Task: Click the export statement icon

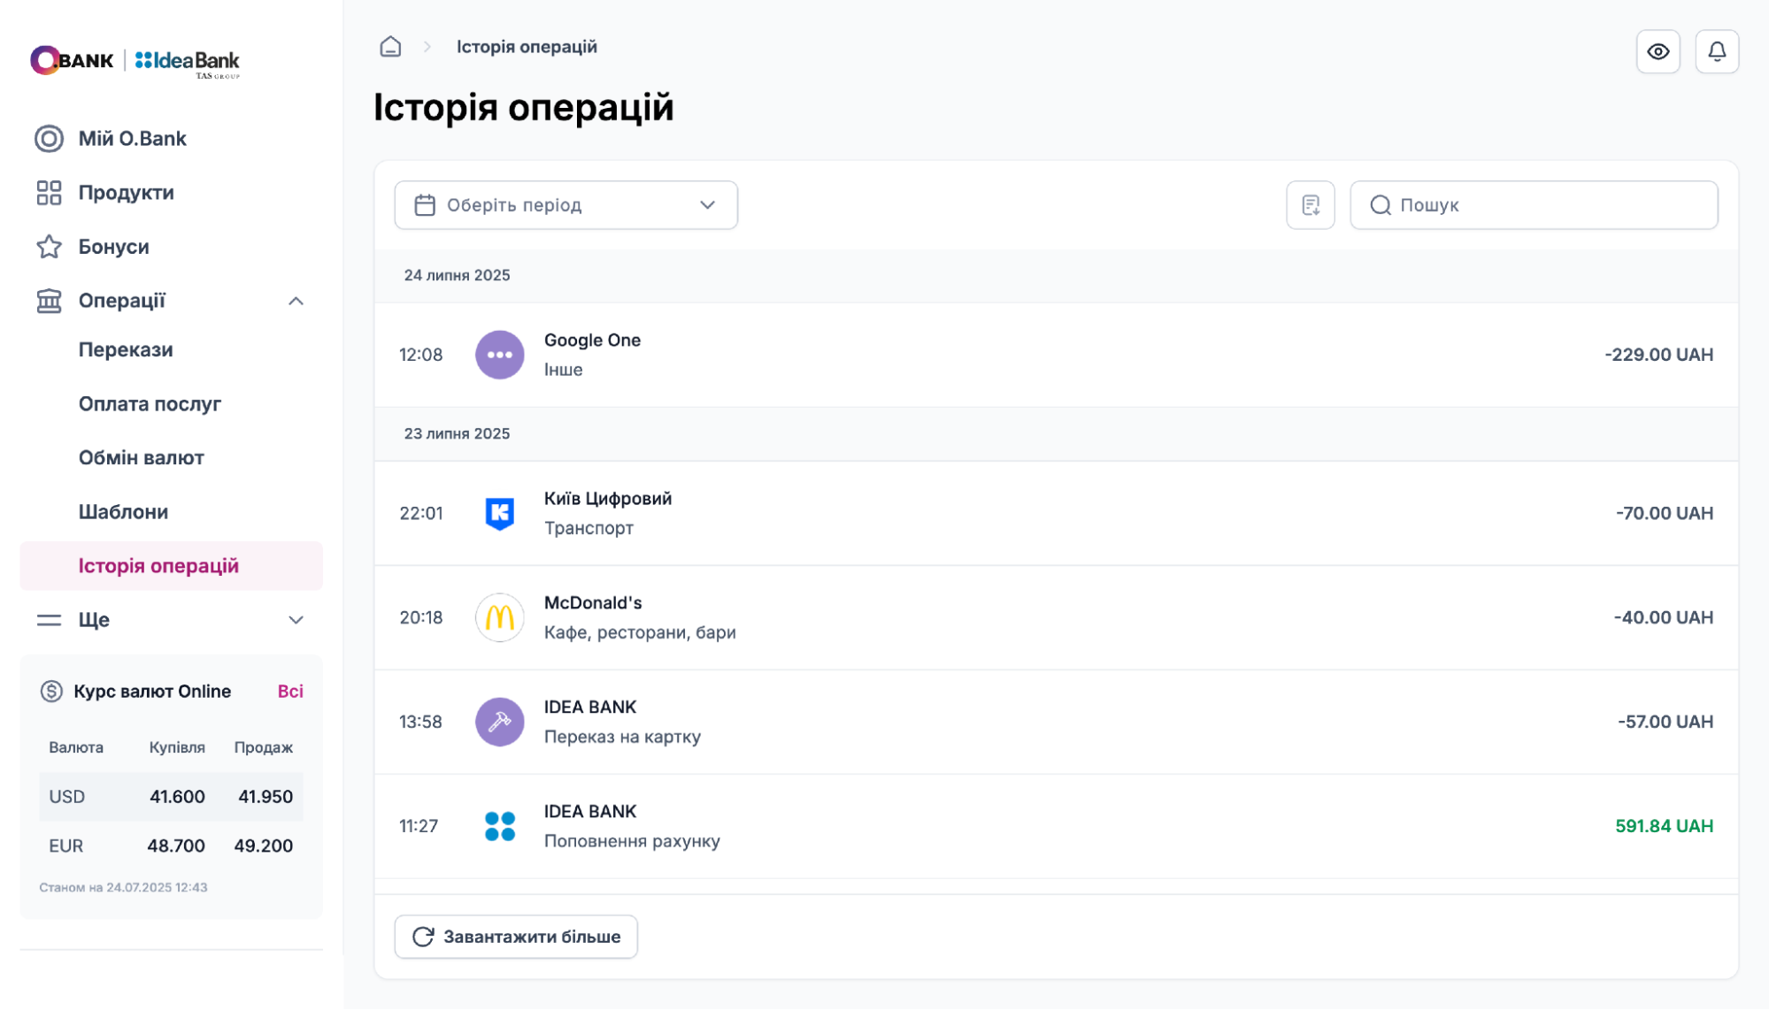Action: pyautogui.click(x=1311, y=205)
